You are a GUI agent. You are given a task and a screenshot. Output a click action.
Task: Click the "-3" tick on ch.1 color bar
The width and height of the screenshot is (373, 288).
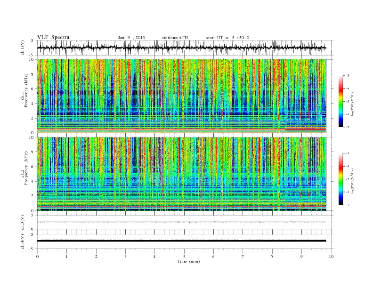tap(348, 76)
